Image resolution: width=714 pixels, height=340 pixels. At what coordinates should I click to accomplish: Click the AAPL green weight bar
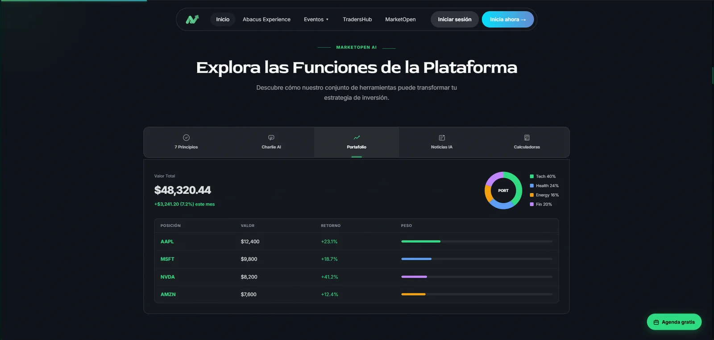[x=421, y=242]
